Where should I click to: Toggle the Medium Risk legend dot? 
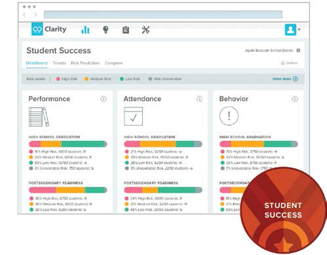pos(87,79)
